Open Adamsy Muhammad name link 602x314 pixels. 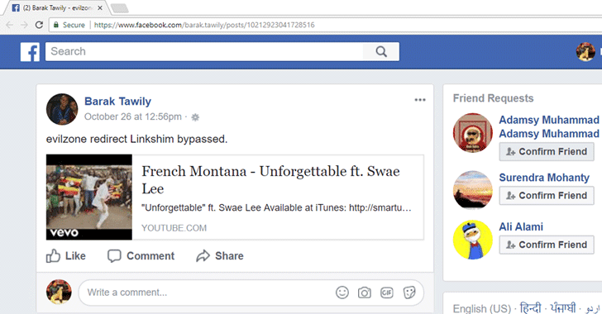pyautogui.click(x=549, y=126)
